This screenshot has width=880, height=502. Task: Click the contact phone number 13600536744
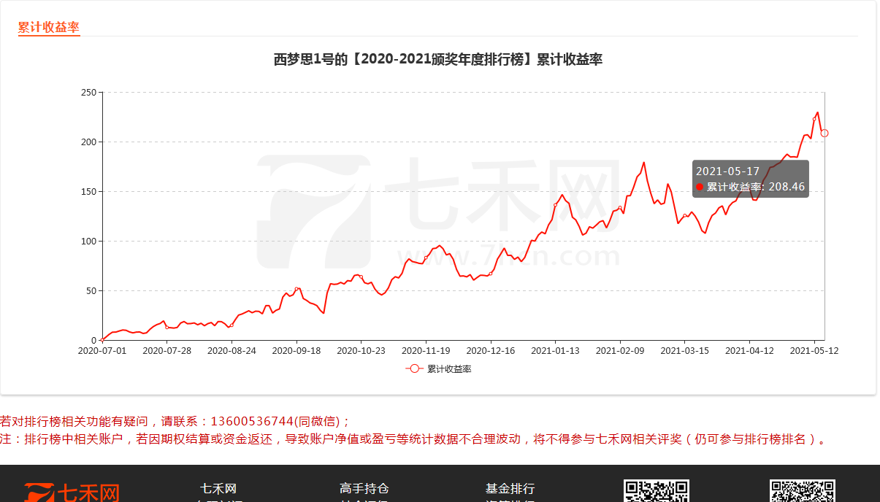click(x=251, y=421)
